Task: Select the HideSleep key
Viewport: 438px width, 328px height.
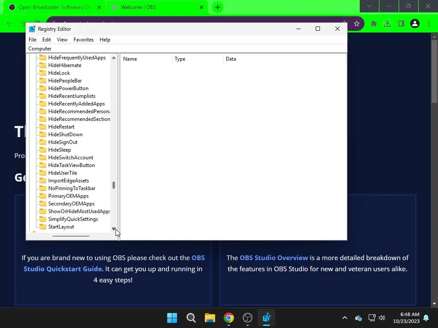Action: [x=59, y=150]
